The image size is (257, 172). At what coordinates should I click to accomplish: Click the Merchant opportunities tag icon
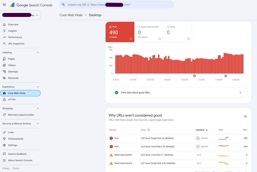tap(4, 115)
